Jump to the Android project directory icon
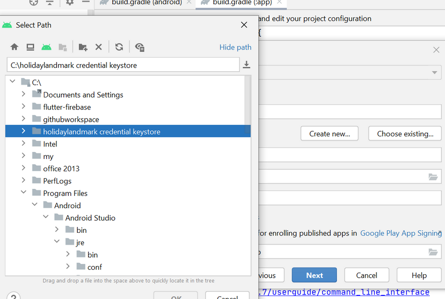This screenshot has width=445, height=299. point(47,47)
